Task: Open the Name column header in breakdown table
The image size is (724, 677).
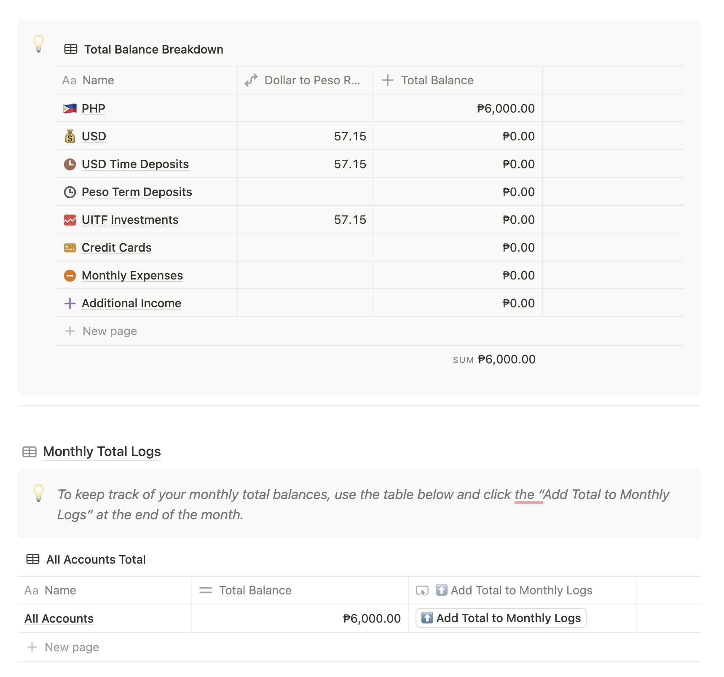Action: click(146, 80)
